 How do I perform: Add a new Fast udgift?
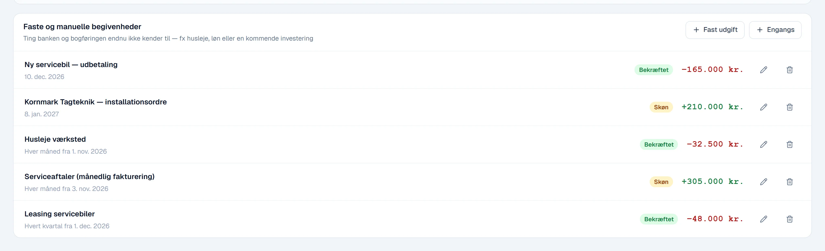click(715, 30)
